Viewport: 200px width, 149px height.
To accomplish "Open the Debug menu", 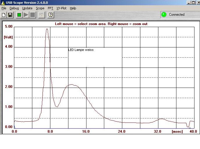I will 14,8.
